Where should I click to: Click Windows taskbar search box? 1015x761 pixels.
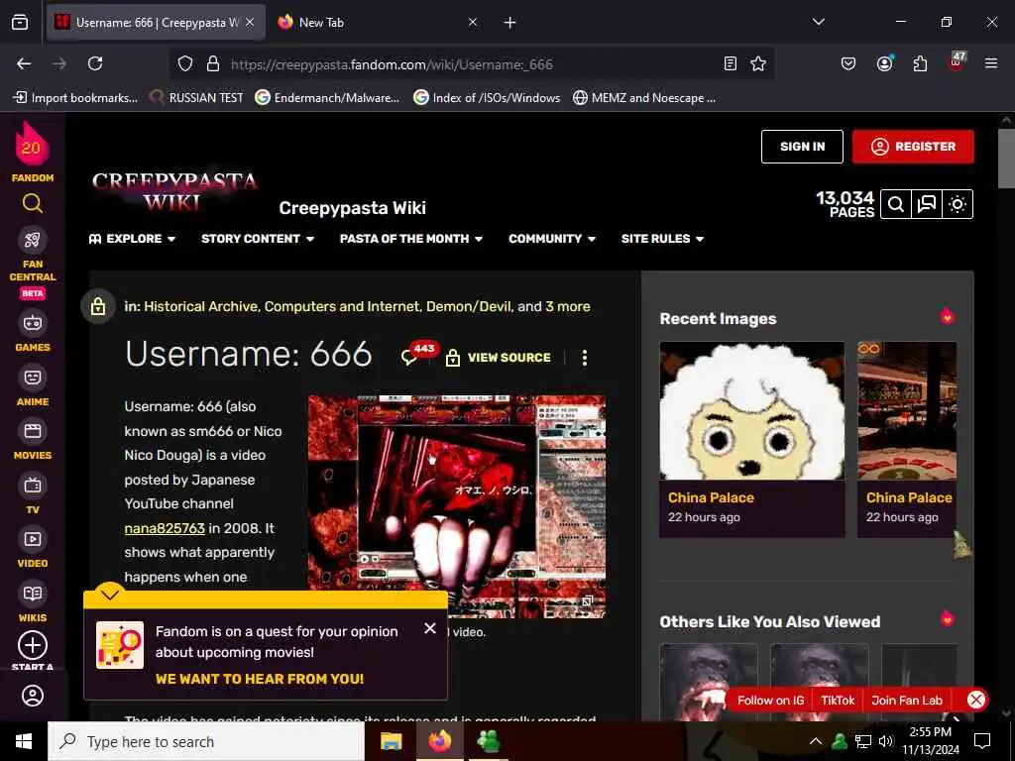click(206, 741)
